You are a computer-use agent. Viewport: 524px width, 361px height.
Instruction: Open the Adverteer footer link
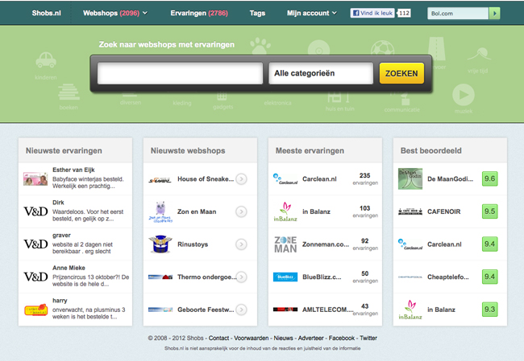pos(311,338)
